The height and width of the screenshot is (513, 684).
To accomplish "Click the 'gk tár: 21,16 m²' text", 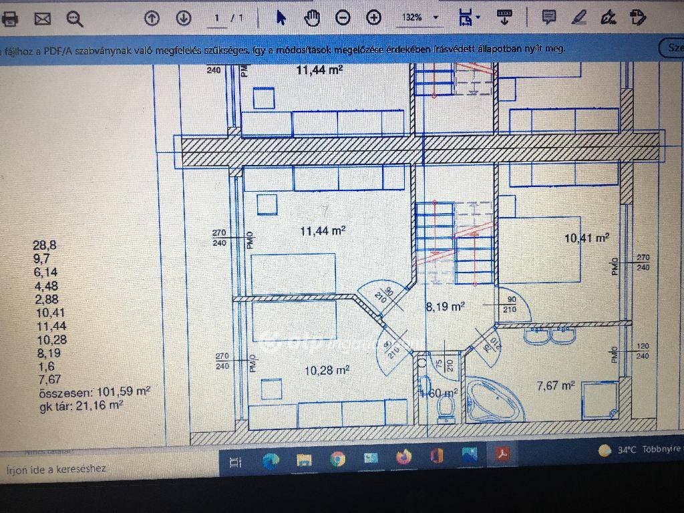I will tap(81, 405).
